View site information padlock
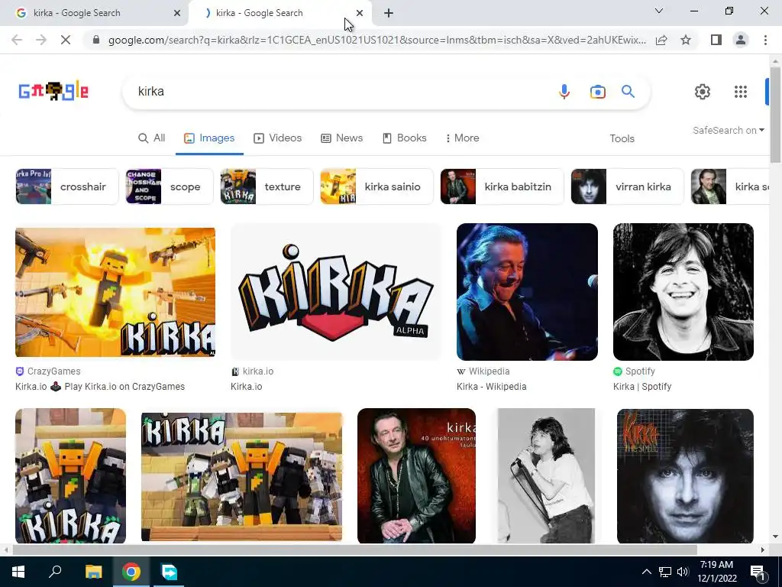 point(96,40)
